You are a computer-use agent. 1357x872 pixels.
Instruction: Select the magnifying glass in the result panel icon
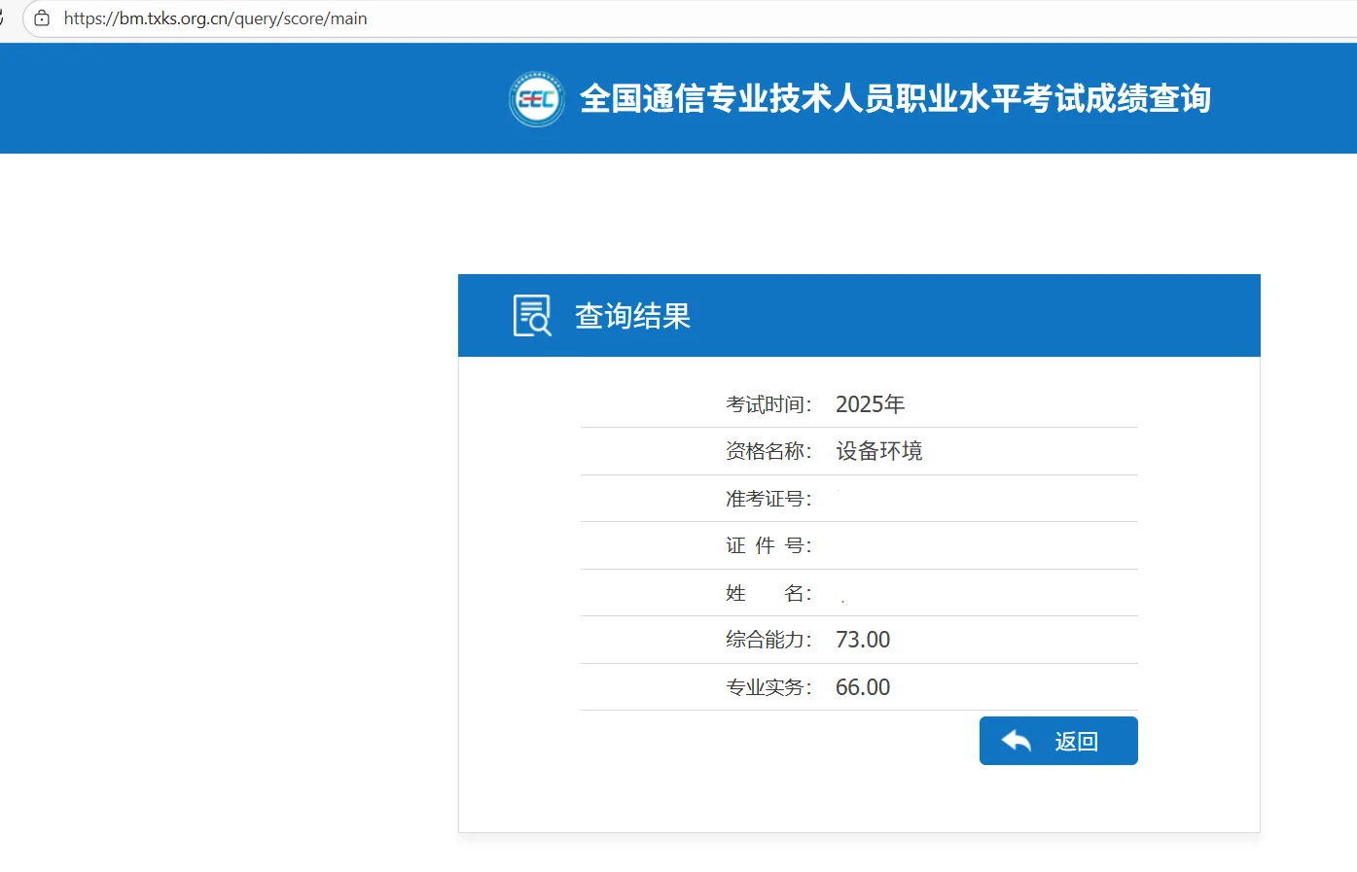pyautogui.click(x=537, y=323)
